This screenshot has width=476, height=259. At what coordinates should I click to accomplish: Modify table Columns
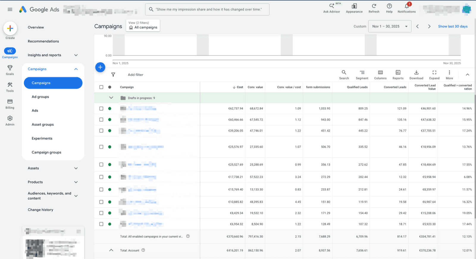(380, 75)
